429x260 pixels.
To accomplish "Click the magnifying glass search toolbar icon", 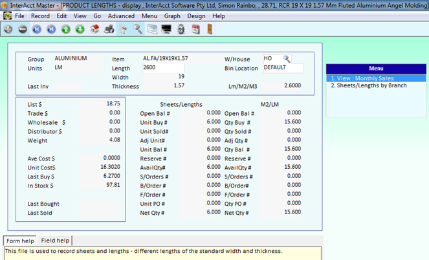I will (x=138, y=29).
